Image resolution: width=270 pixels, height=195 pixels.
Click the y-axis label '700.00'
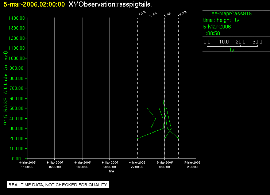(16, 88)
